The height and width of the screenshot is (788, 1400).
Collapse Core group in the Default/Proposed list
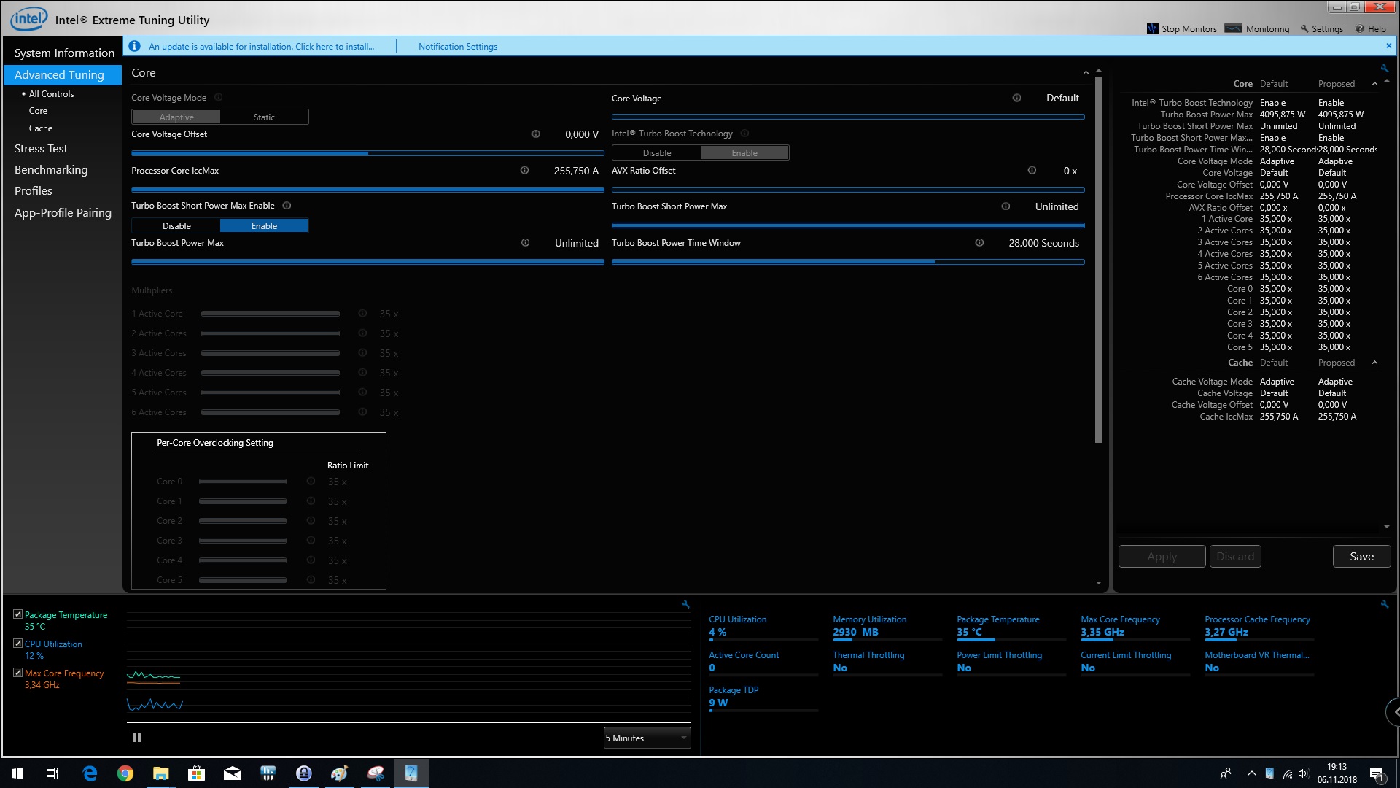[1374, 84]
